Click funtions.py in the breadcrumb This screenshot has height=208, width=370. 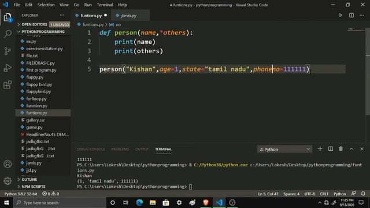coord(93,24)
